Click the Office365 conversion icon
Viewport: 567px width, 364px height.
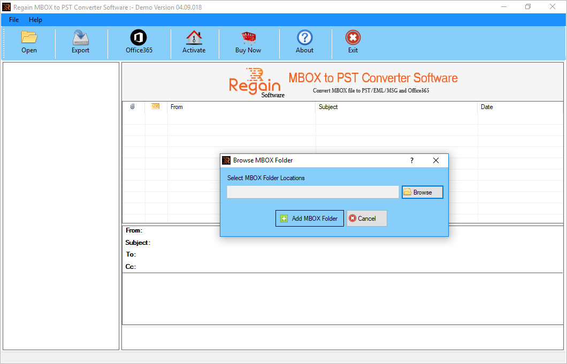click(x=139, y=42)
